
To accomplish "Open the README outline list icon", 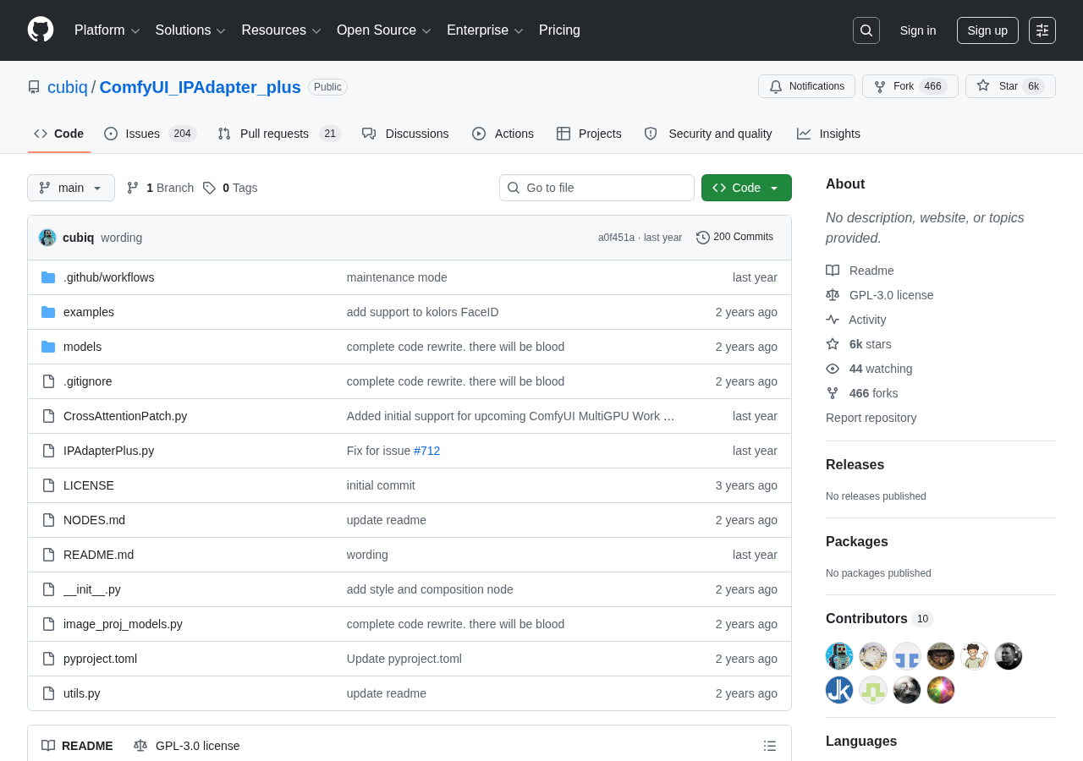I will point(770,746).
